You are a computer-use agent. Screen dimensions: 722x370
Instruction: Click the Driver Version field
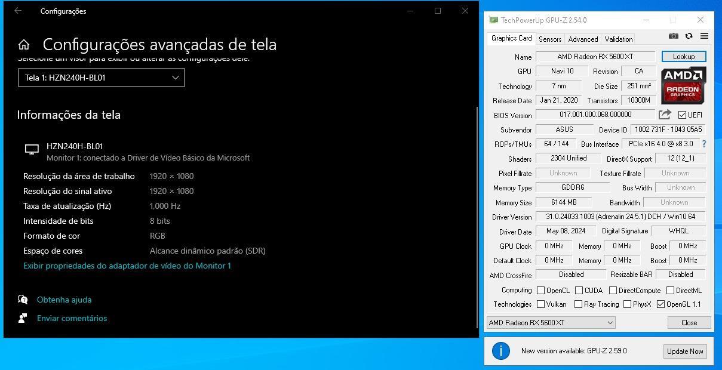(x=620, y=217)
